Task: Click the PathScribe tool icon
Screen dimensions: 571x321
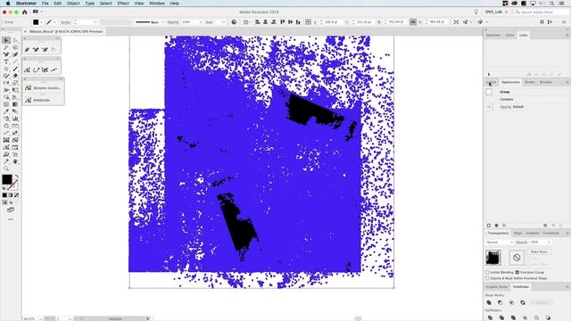Action: (29, 100)
